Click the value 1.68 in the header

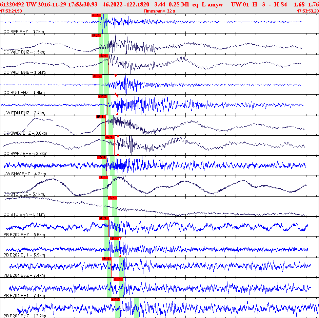299,4
